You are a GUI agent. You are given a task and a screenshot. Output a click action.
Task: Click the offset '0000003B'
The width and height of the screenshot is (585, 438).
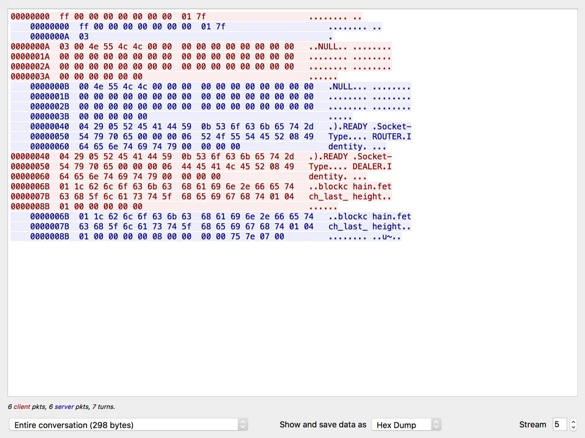(49, 117)
